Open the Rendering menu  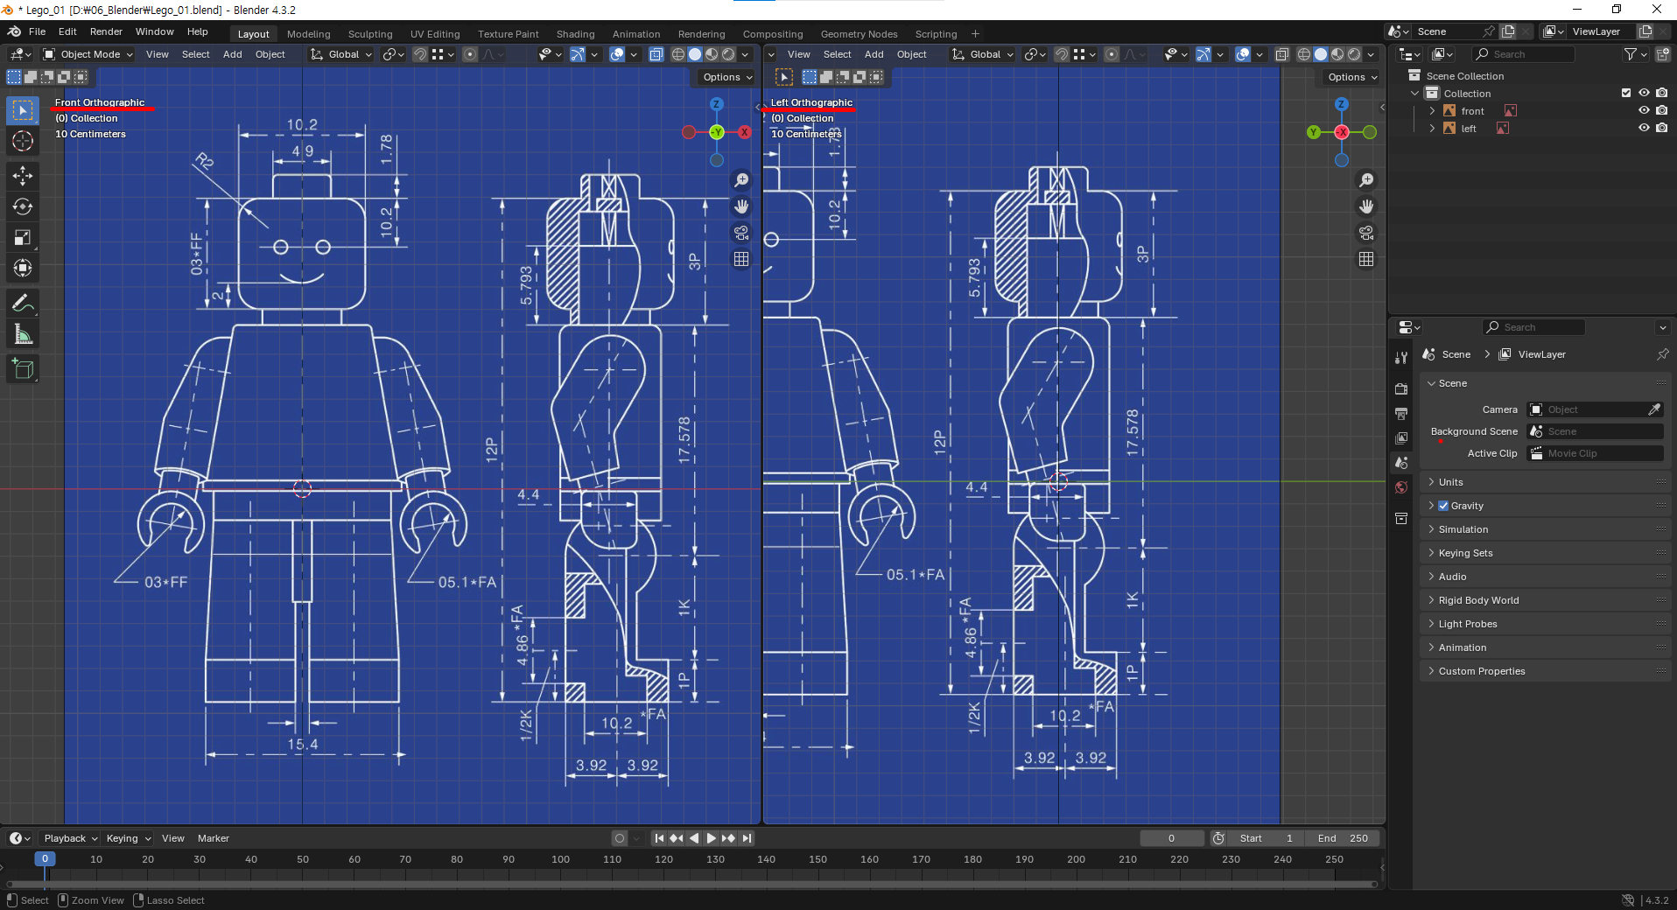tap(701, 34)
